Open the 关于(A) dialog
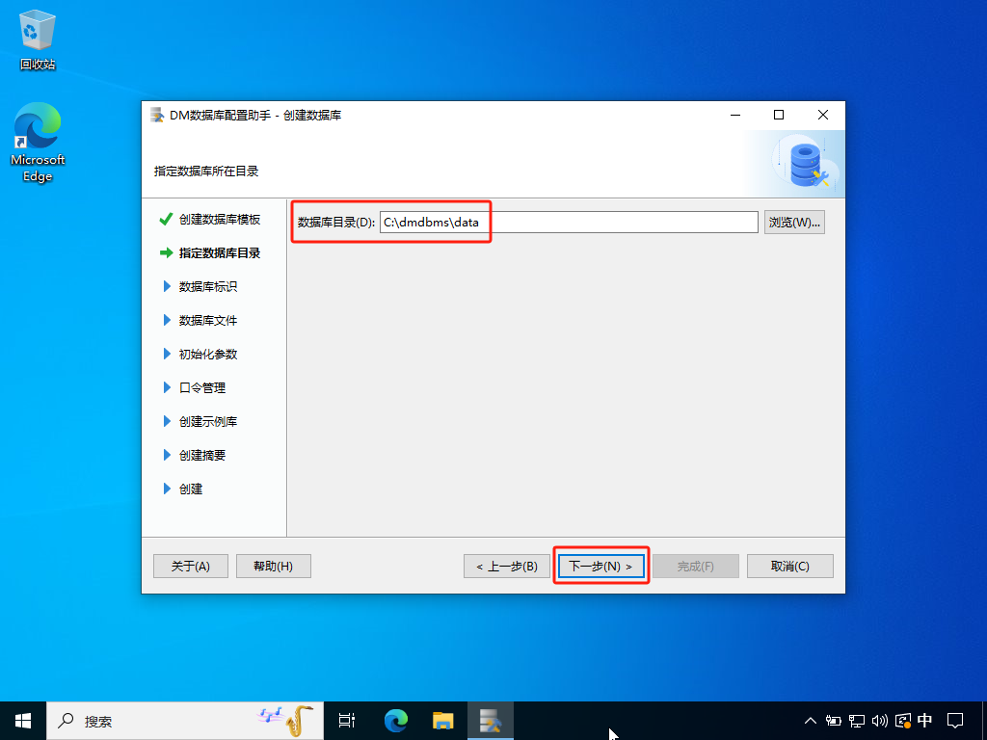987x740 pixels. click(191, 566)
